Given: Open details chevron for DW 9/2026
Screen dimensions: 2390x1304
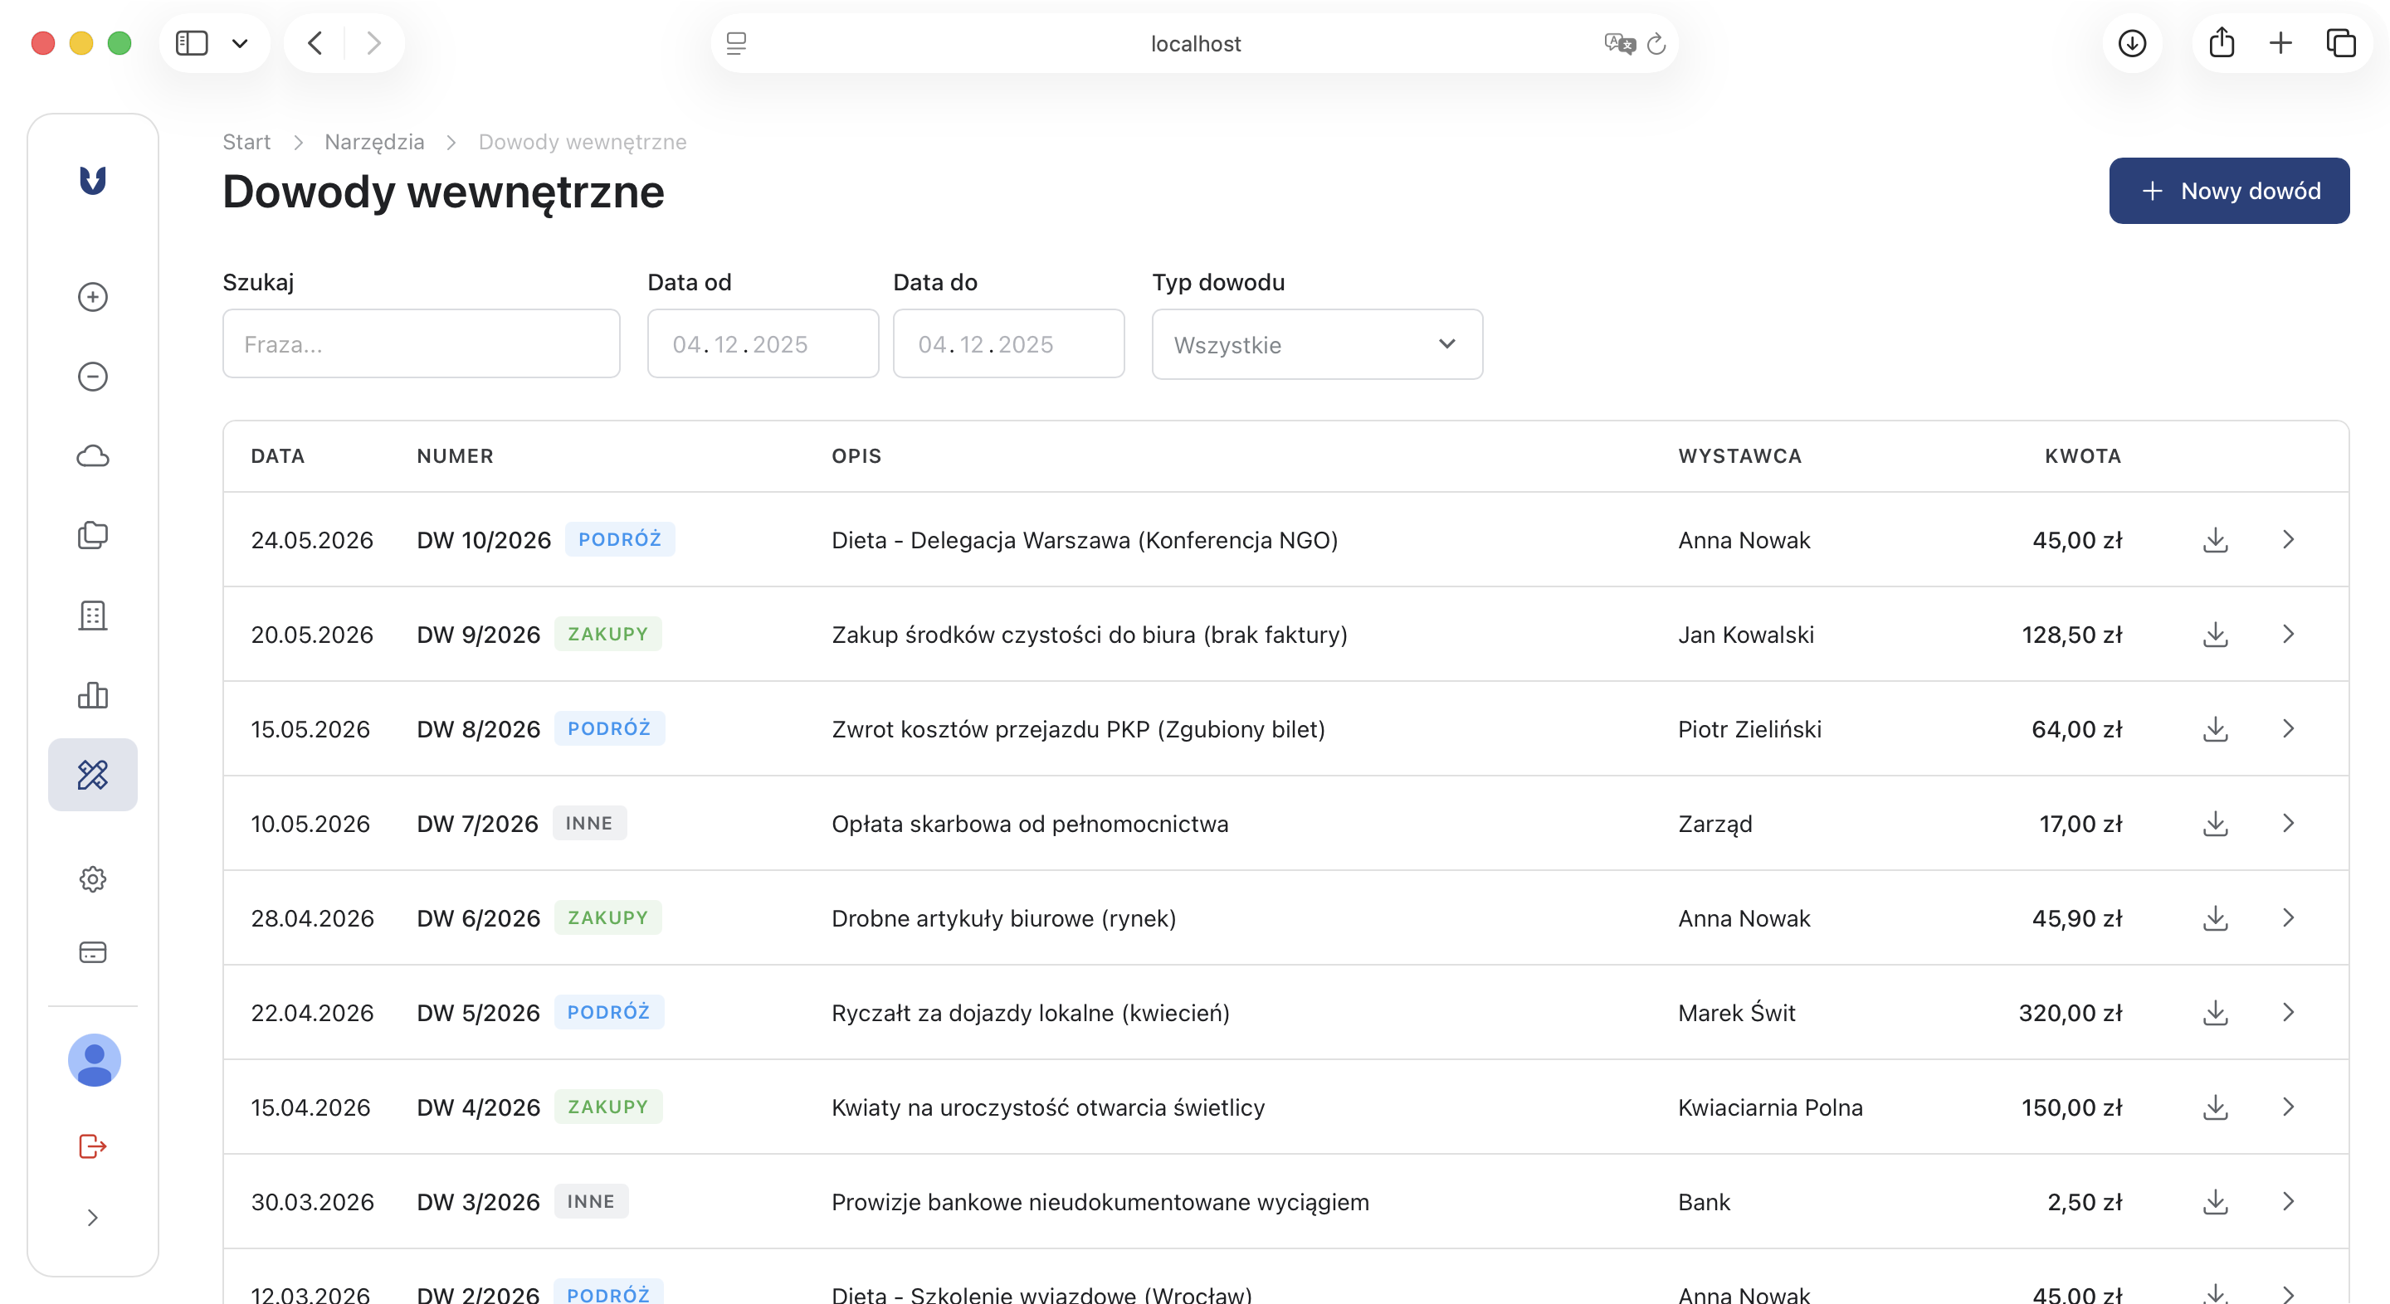Looking at the screenshot, I should [2288, 635].
